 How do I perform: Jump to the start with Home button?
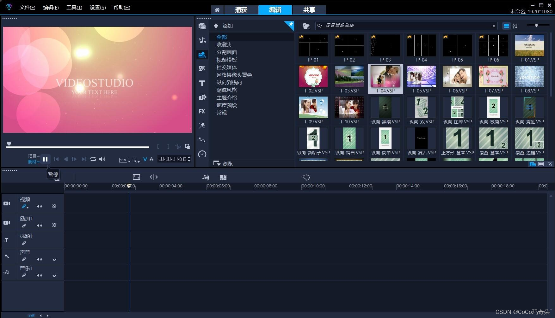click(56, 159)
